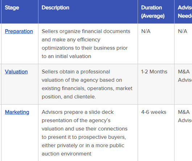This screenshot has width=192, height=161.
Task: Click the Description column header
Action: click(55, 8)
